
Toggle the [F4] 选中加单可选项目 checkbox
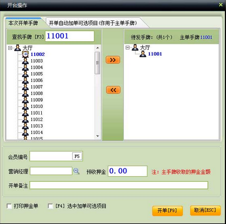(x=51, y=206)
